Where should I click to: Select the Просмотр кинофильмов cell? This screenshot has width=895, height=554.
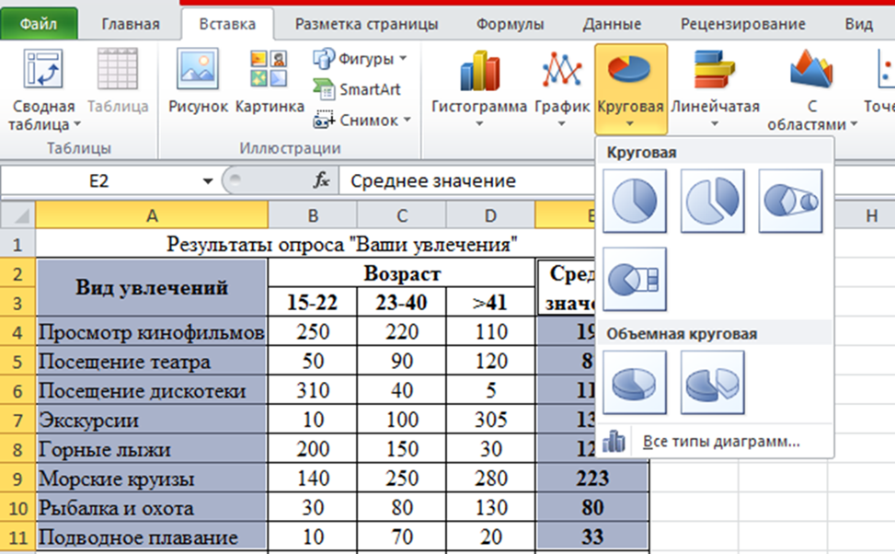152,331
